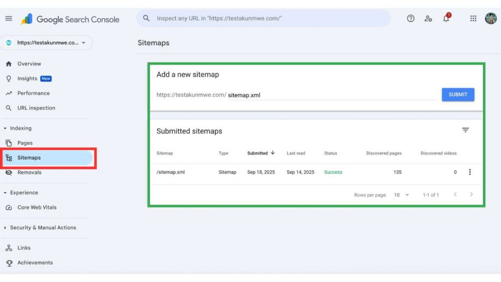The width and height of the screenshot is (501, 282).
Task: Change the Rows per page dropdown
Action: [x=402, y=195]
